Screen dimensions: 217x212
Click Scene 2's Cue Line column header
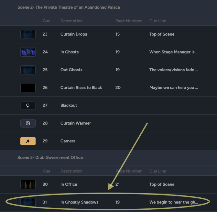click(158, 21)
